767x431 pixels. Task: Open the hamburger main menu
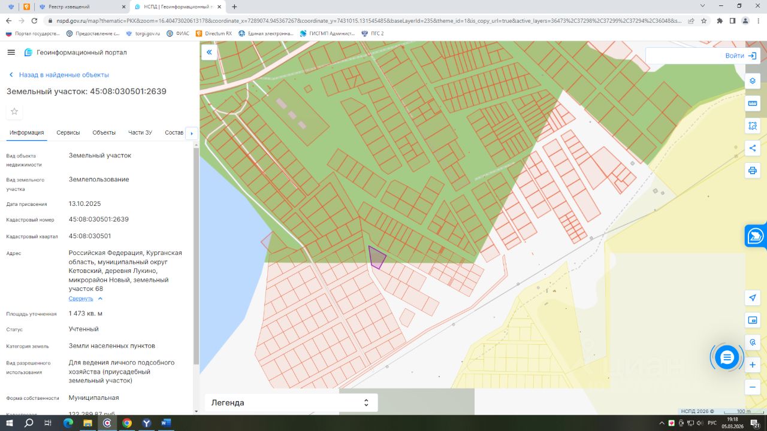click(11, 53)
